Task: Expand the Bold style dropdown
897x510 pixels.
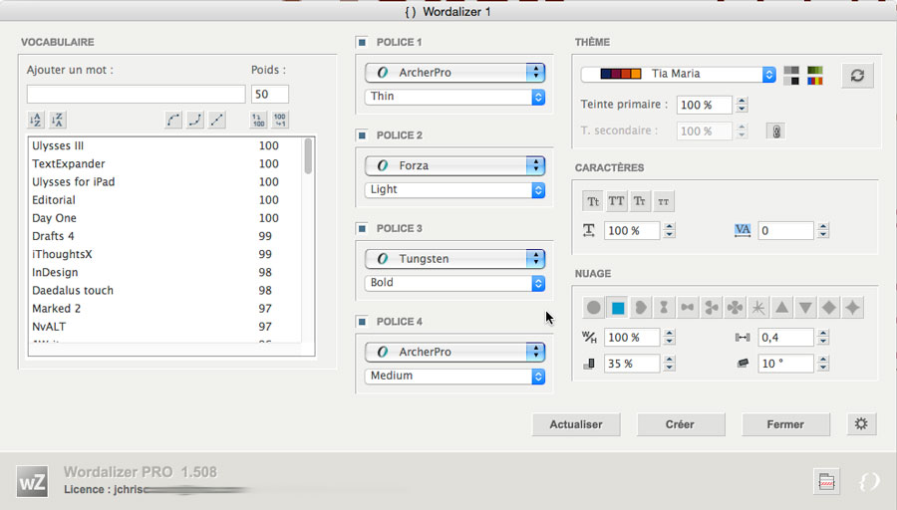Action: [x=454, y=283]
